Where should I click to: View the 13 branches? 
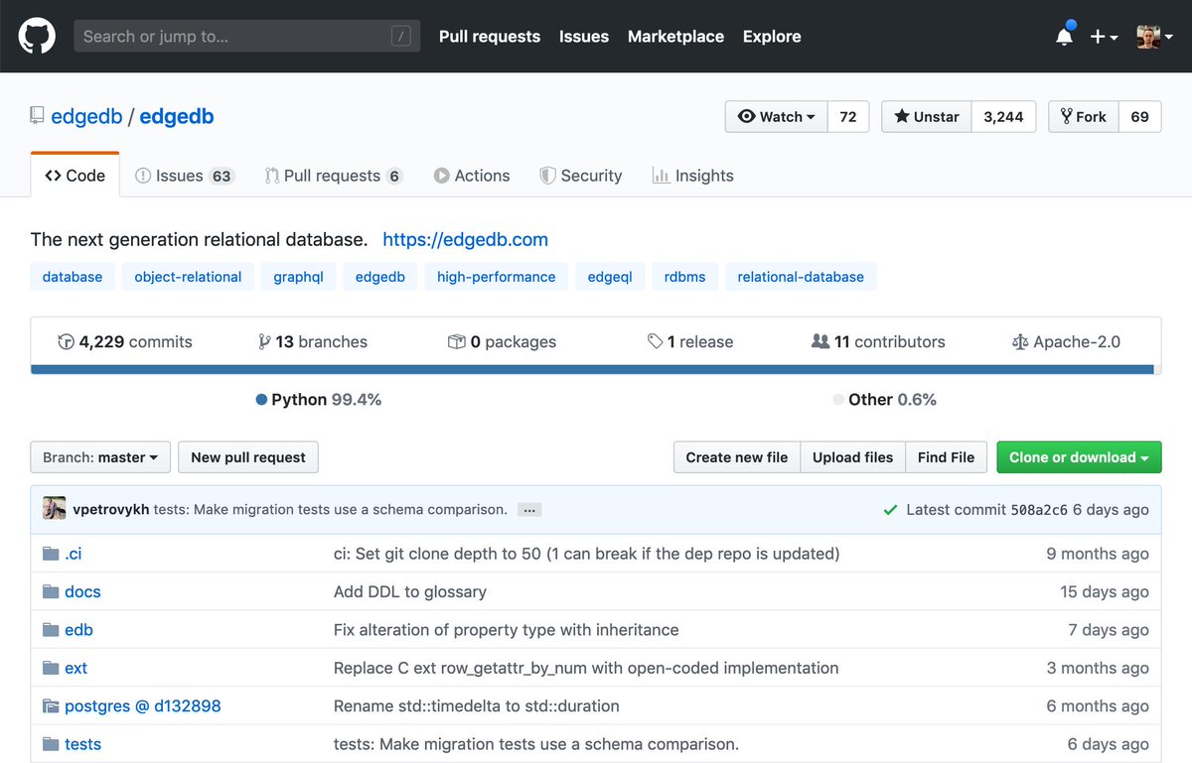(x=312, y=341)
